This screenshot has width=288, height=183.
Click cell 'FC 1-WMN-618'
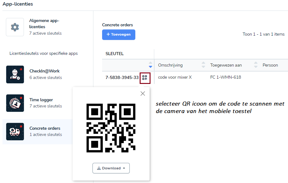tap(226, 77)
